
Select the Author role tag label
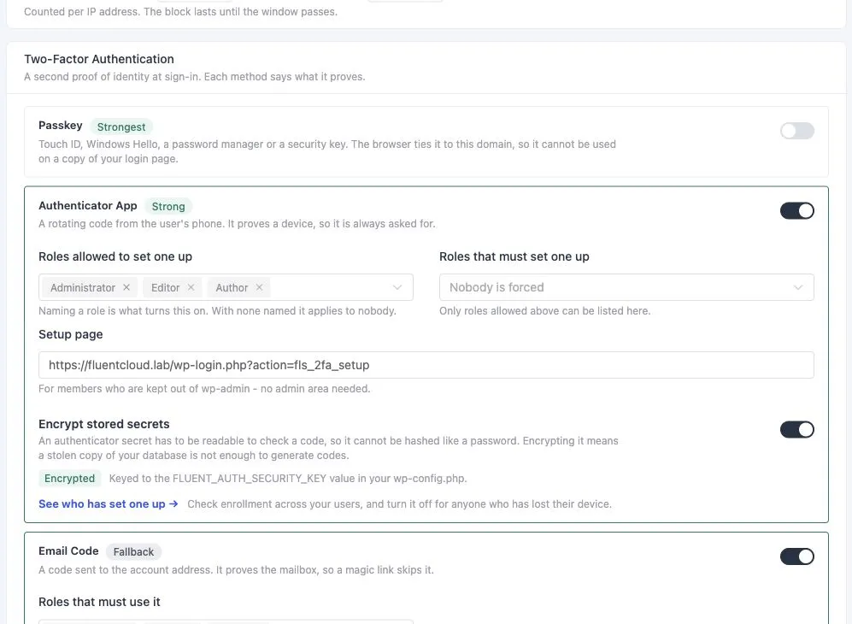click(232, 287)
